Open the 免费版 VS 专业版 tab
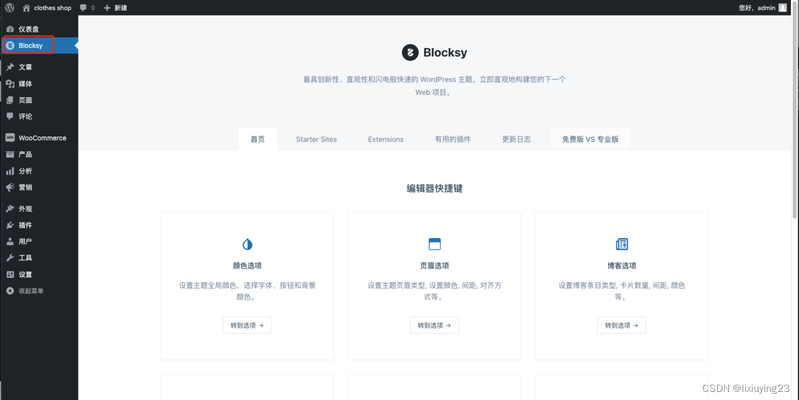Screen dimensions: 799x400 pos(590,139)
